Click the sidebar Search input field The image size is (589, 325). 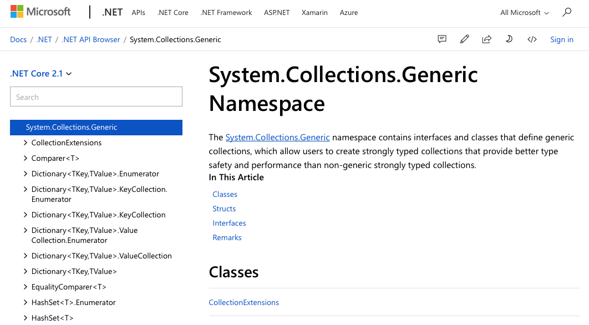point(96,97)
